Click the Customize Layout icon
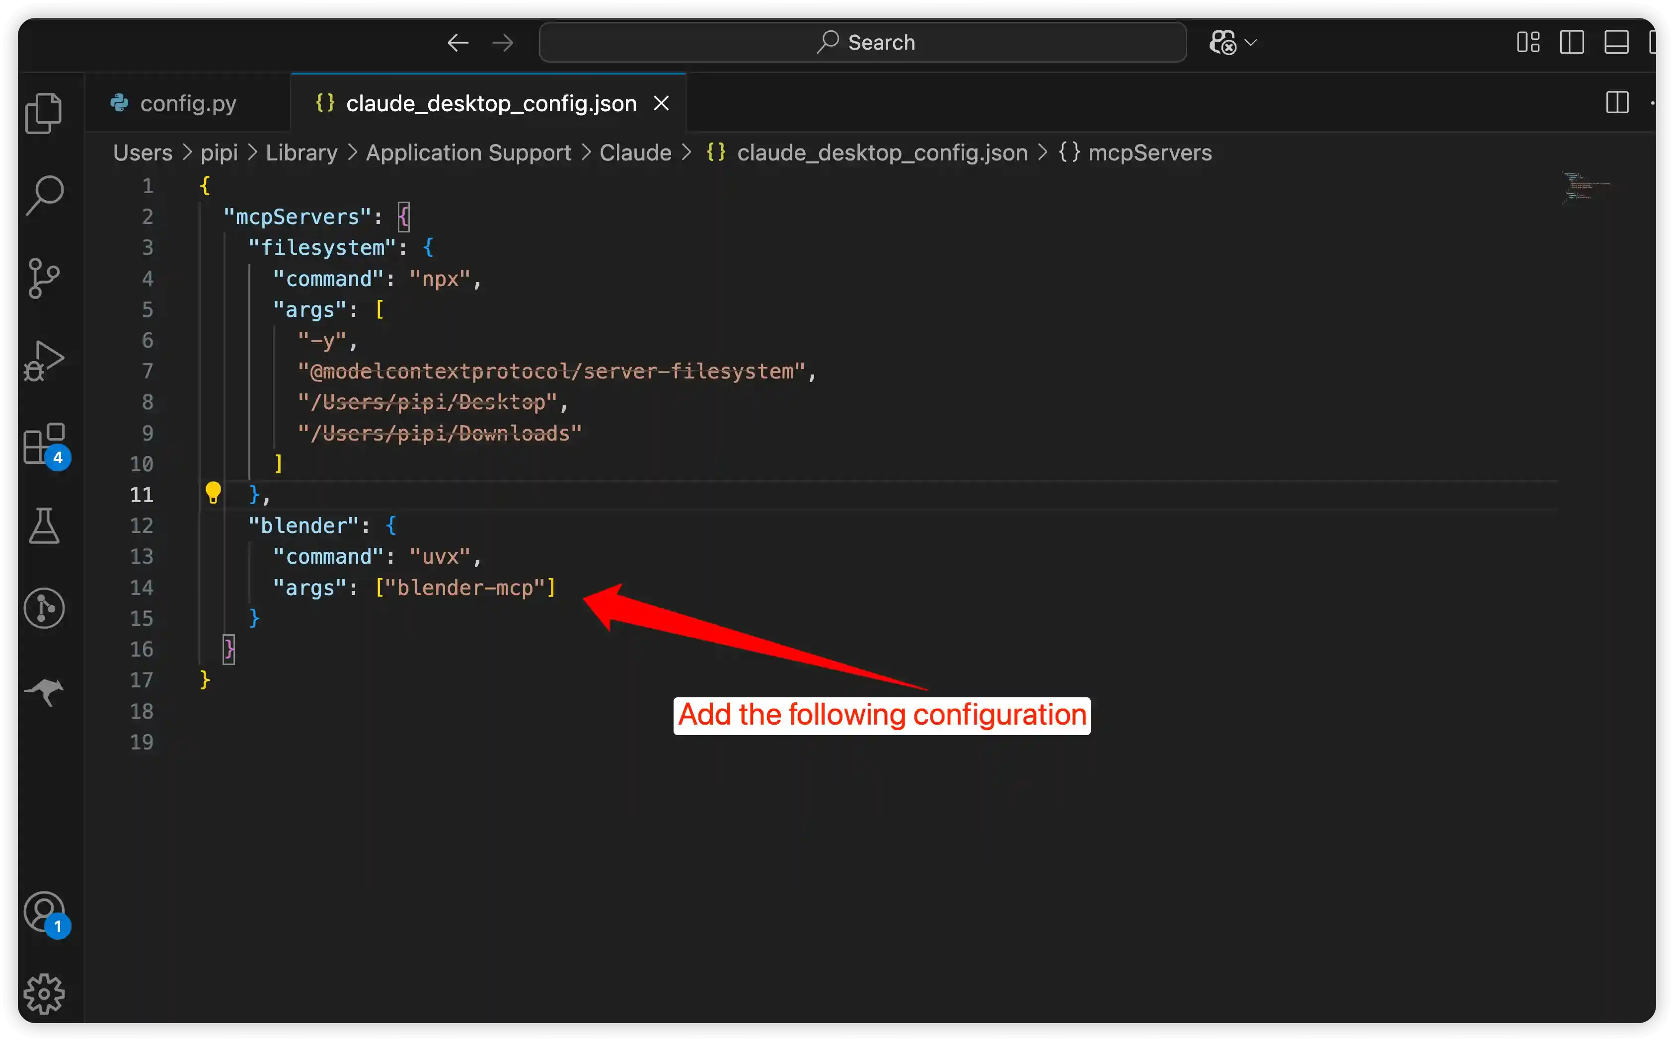The height and width of the screenshot is (1041, 1674). click(1528, 43)
